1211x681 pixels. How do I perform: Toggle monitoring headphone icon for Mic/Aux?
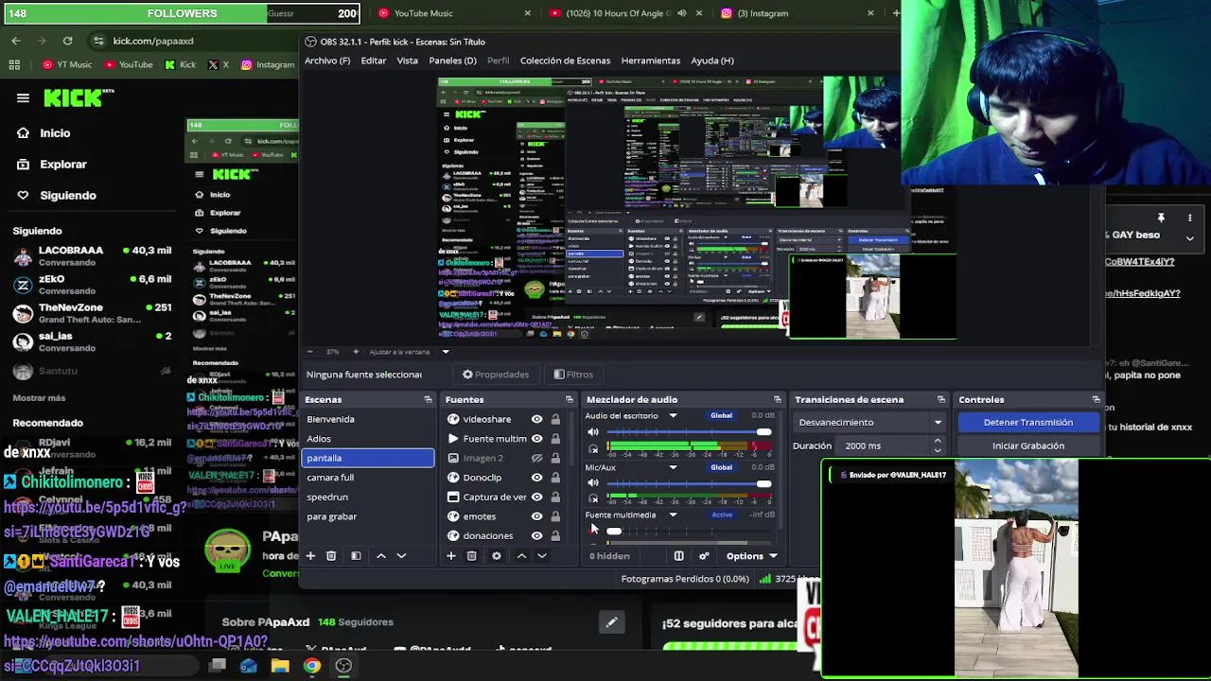[x=593, y=498]
